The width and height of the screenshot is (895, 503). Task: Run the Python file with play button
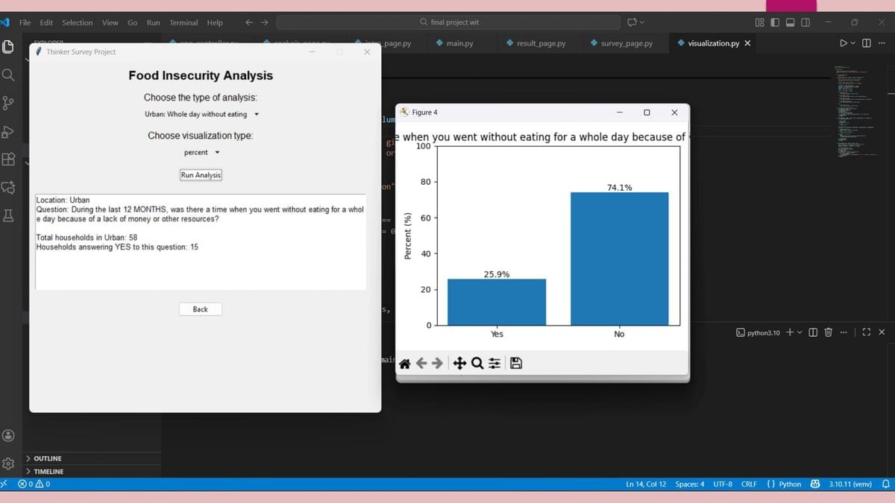(x=844, y=43)
